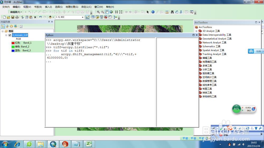Click the blue Band_3 color swatch
This screenshot has width=264, height=148.
[13, 51]
